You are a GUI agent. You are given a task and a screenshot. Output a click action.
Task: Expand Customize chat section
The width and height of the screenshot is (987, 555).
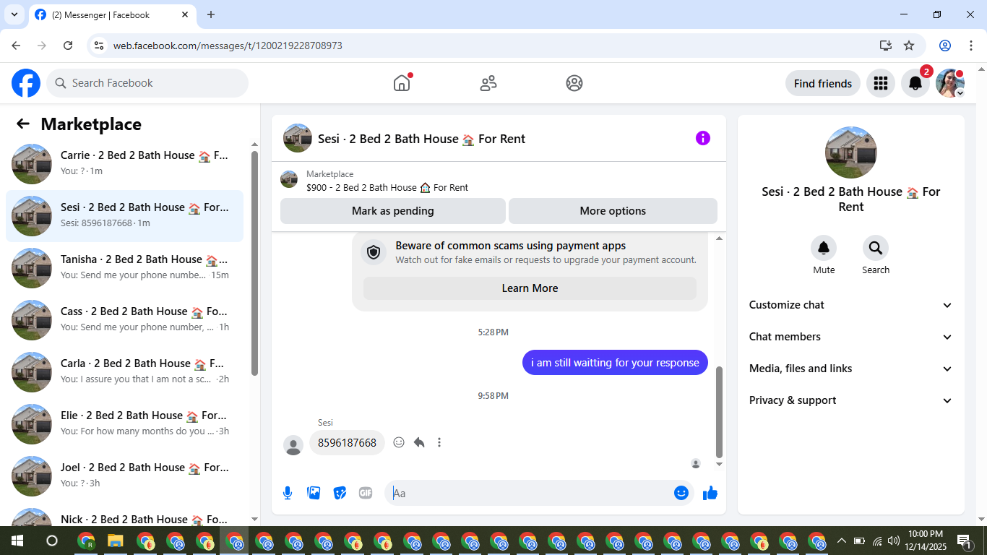point(851,305)
